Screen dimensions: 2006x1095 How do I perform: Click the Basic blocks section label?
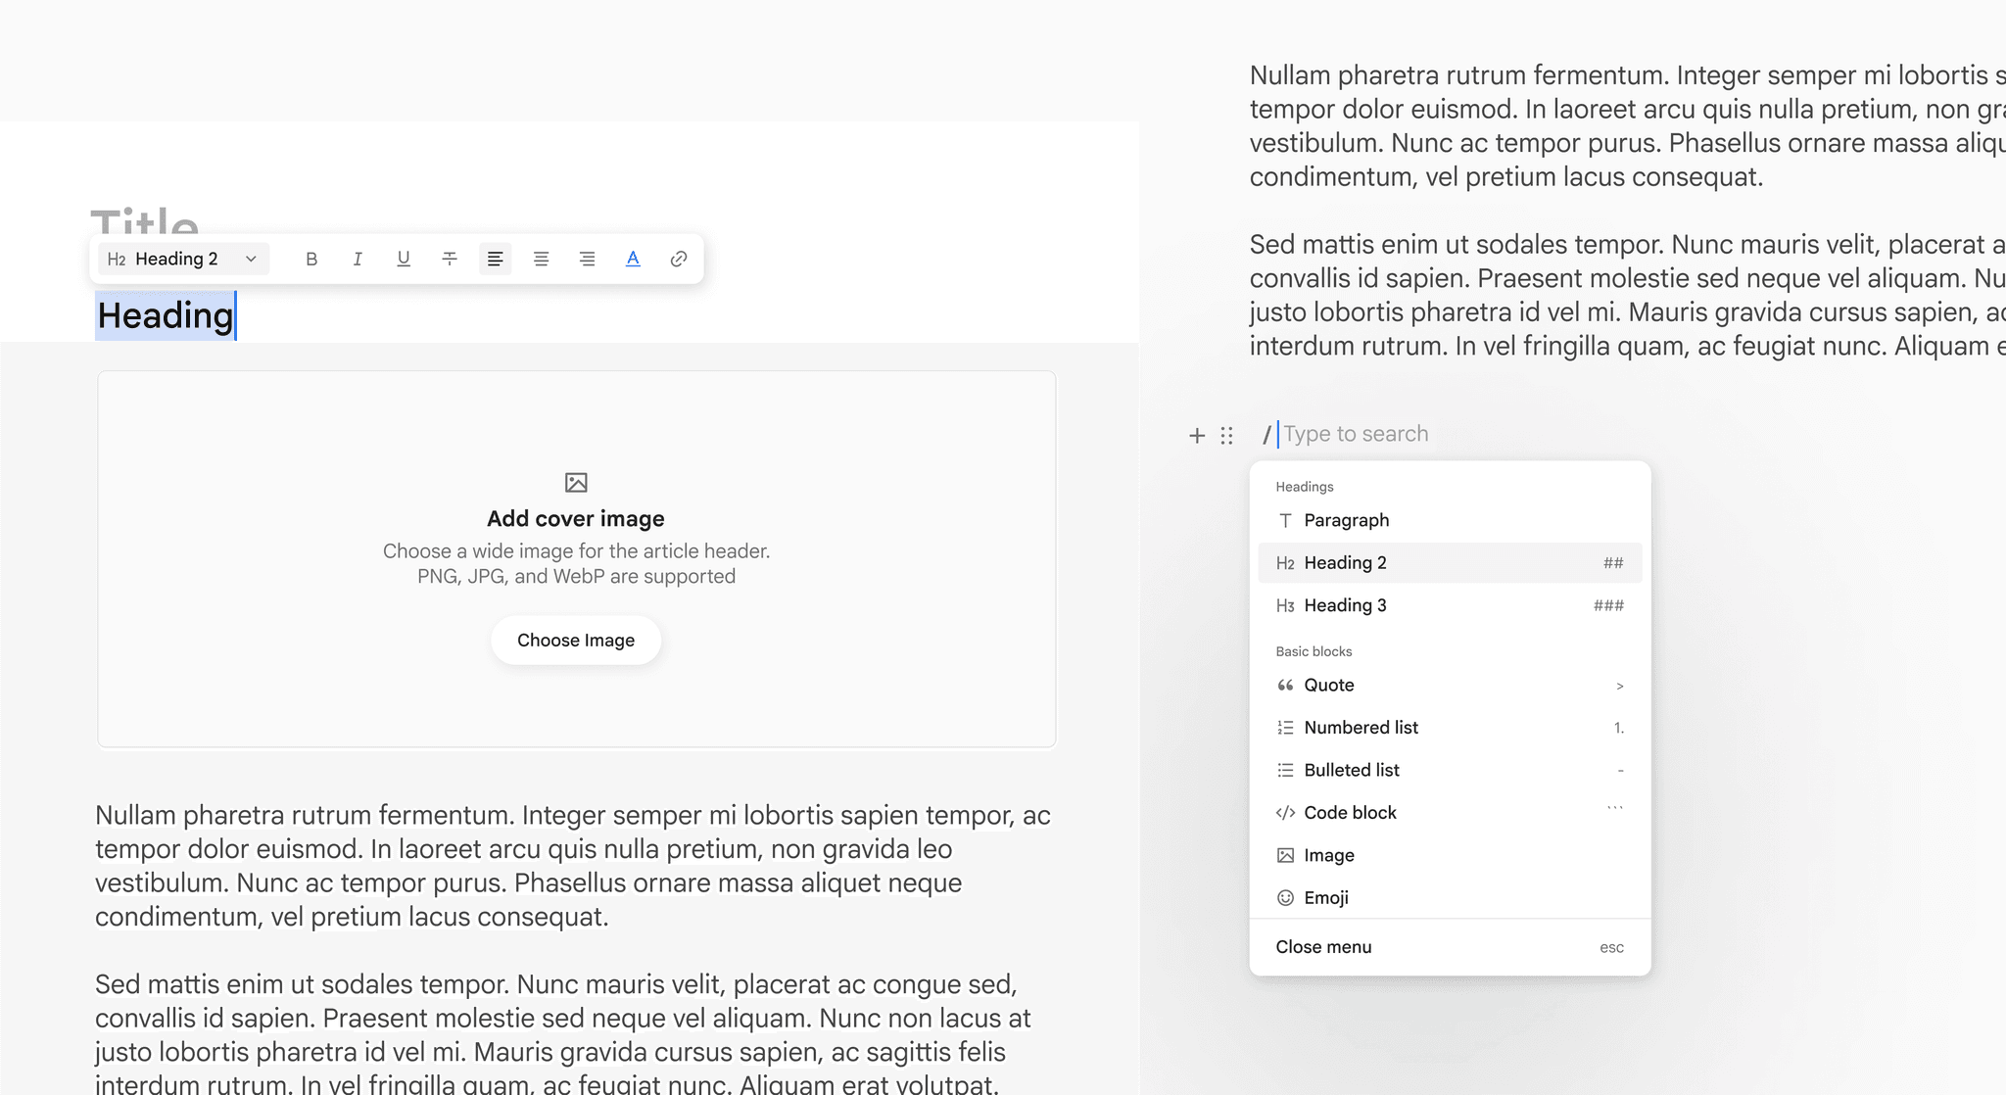point(1313,651)
